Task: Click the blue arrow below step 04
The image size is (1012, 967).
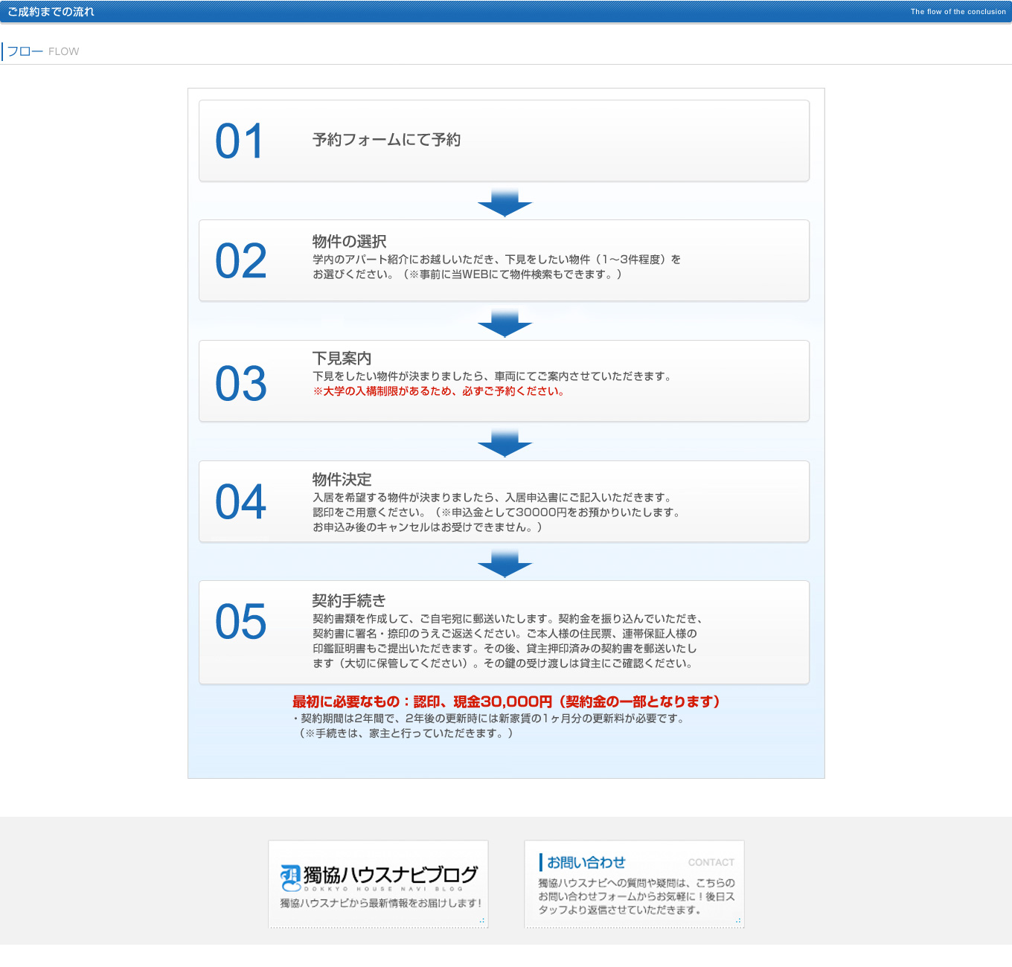Action: [505, 564]
